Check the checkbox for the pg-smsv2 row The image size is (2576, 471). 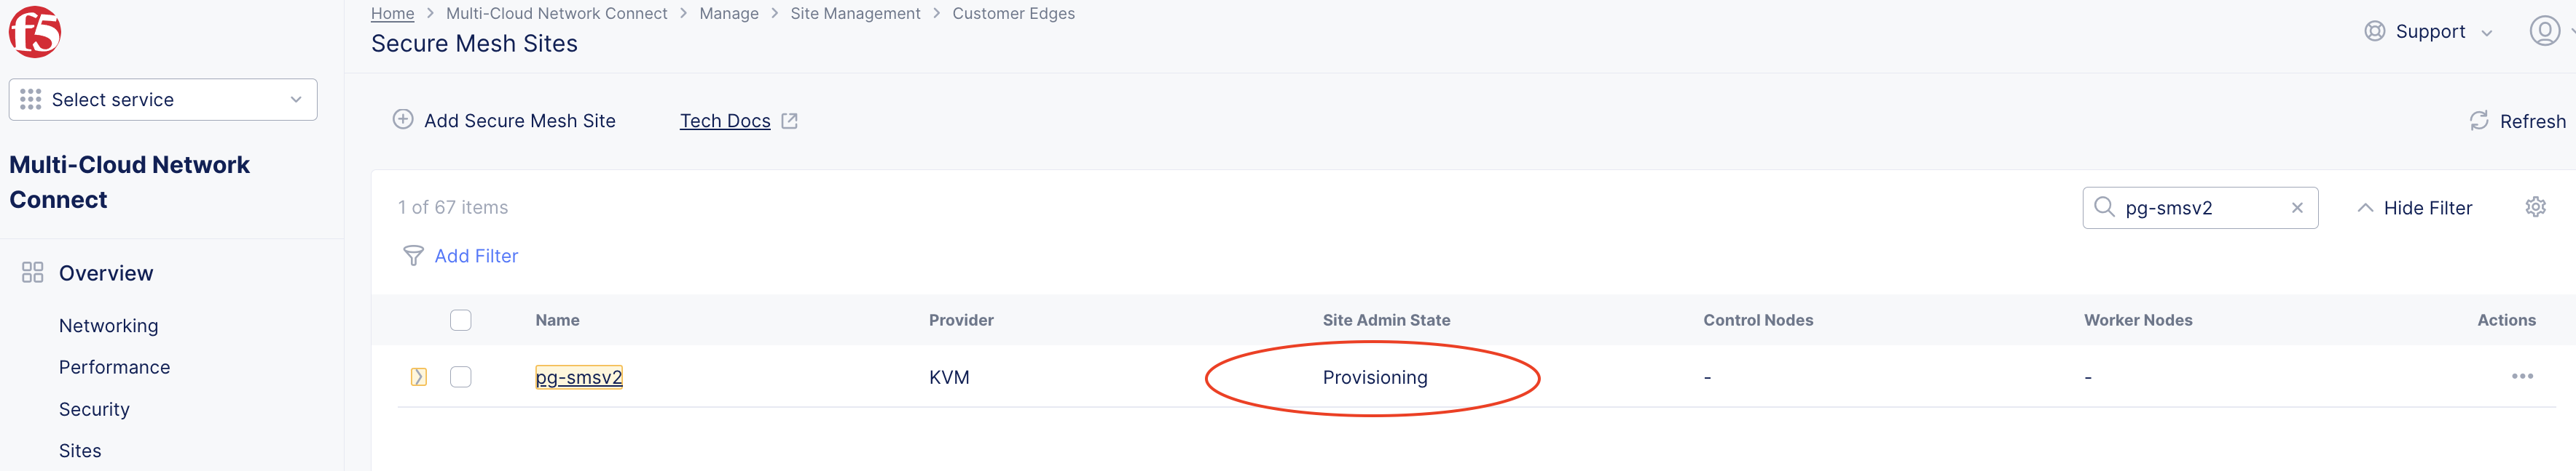pyautogui.click(x=461, y=377)
